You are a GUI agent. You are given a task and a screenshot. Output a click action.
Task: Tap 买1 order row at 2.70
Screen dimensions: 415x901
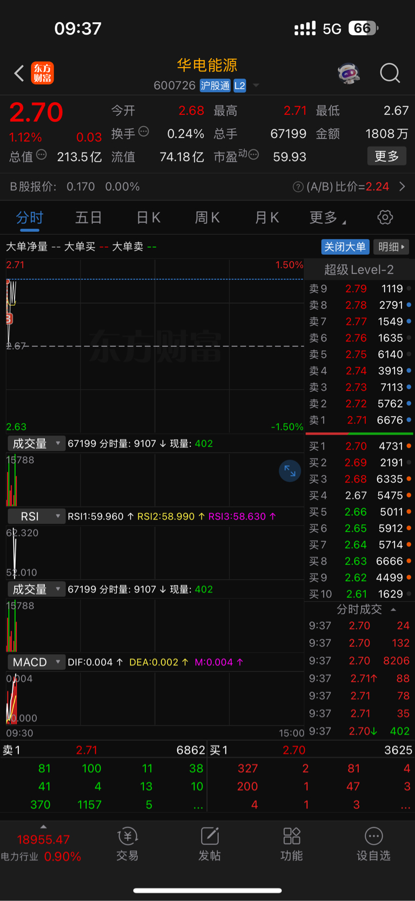[359, 446]
